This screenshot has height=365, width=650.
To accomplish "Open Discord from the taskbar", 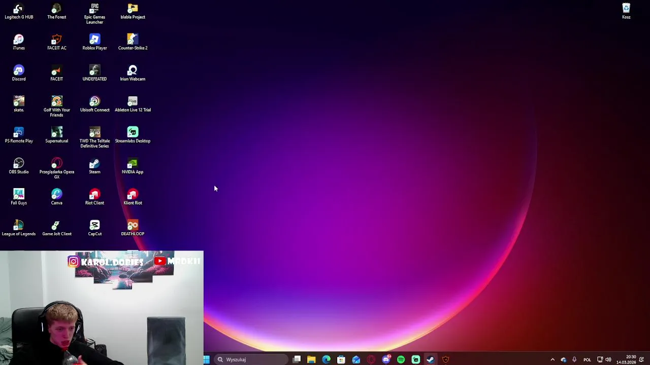I will tap(386, 359).
